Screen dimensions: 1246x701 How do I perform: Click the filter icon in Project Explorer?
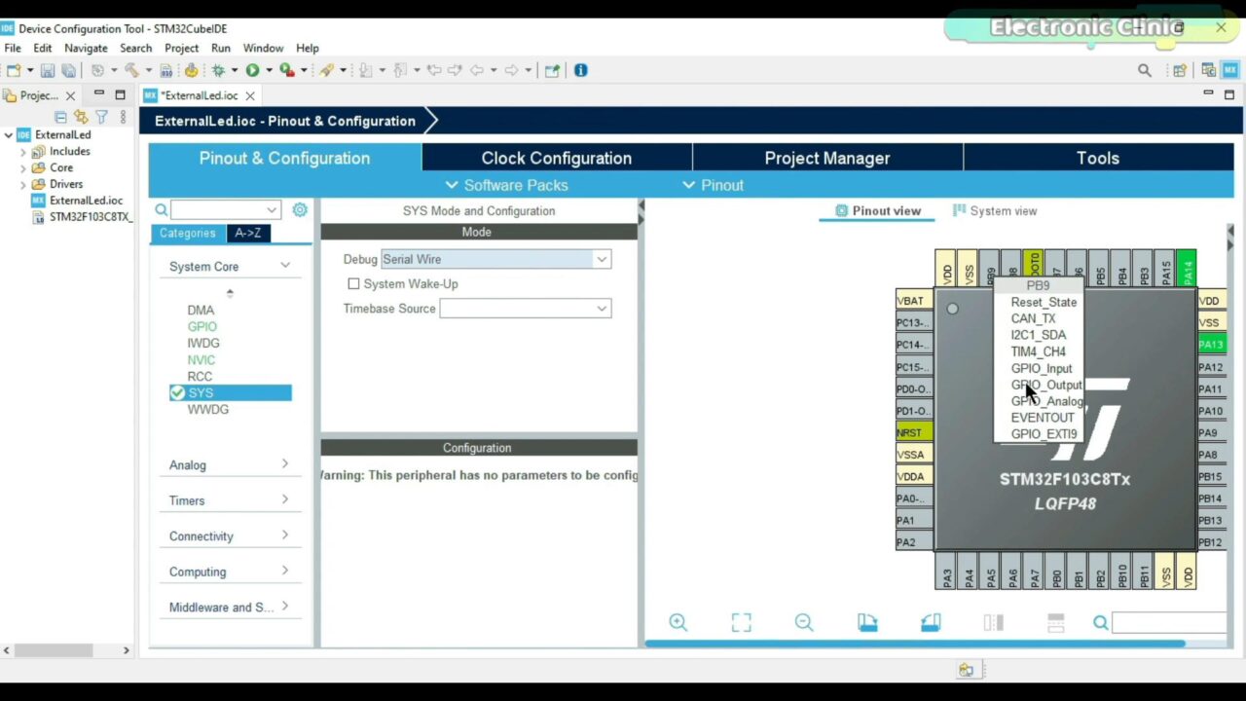(101, 117)
